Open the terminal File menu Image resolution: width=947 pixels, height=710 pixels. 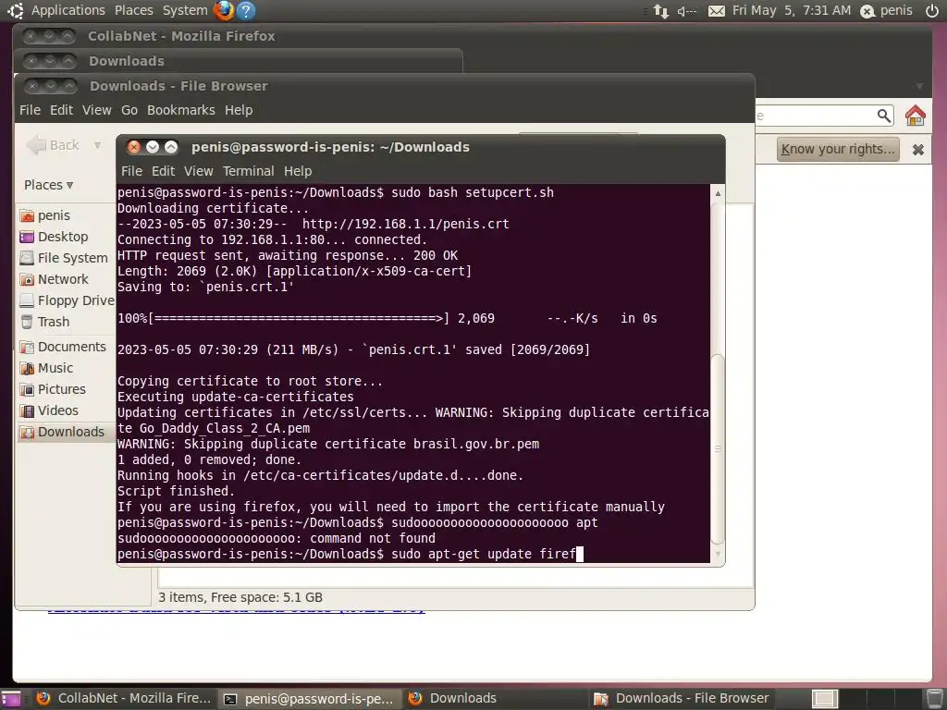(131, 171)
